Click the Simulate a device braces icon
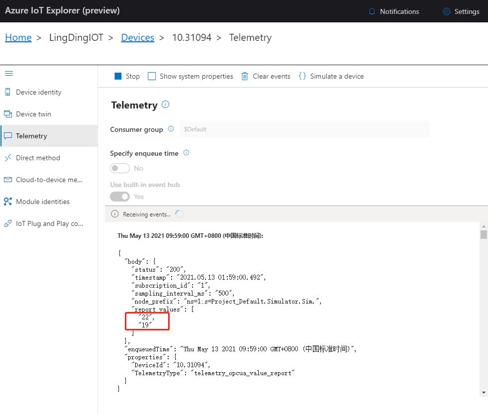This screenshot has height=414, width=488. point(302,76)
